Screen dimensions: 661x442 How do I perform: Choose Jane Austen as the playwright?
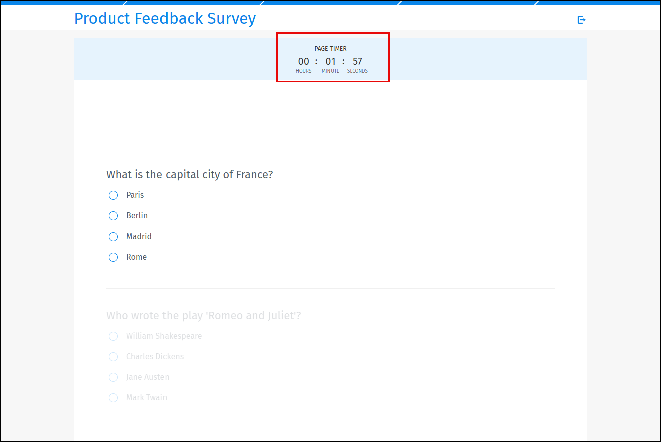pos(113,377)
